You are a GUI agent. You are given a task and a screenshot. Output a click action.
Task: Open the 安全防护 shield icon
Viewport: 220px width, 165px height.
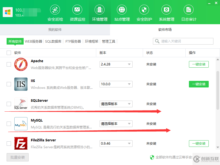[x=144, y=10]
